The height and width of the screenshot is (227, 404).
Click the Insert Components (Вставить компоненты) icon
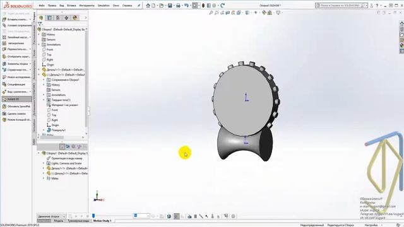coord(4,20)
